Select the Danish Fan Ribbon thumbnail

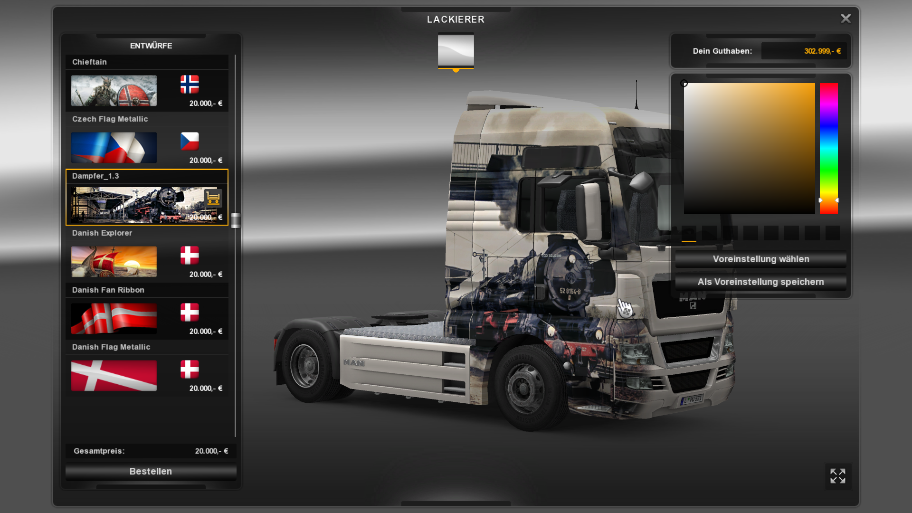[114, 319]
